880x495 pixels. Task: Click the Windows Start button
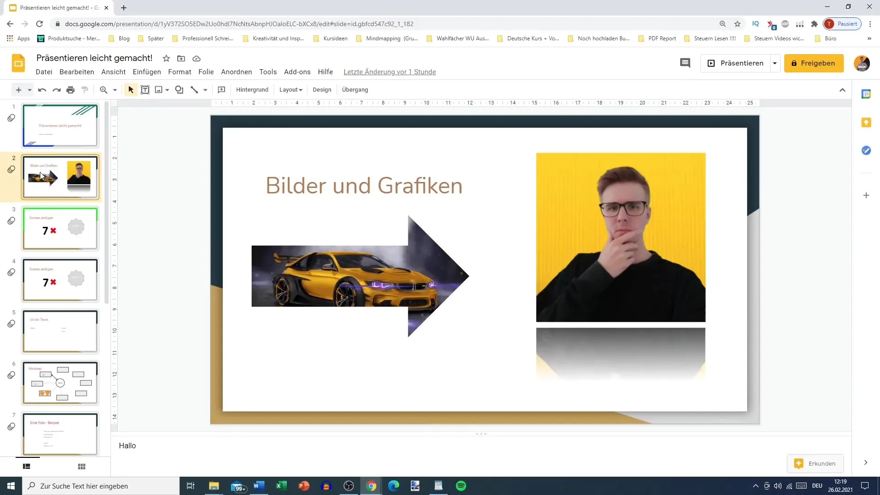coord(11,486)
